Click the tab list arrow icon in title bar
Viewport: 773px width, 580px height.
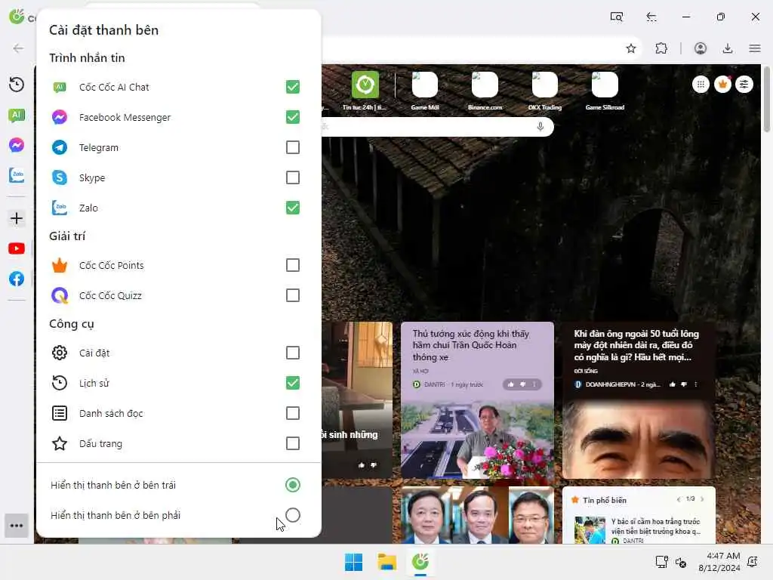pos(651,17)
